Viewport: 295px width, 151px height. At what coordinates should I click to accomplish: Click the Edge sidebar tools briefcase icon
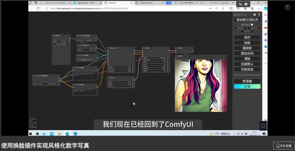tap(266, 28)
